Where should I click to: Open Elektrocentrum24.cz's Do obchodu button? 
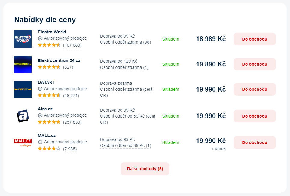coord(255,64)
